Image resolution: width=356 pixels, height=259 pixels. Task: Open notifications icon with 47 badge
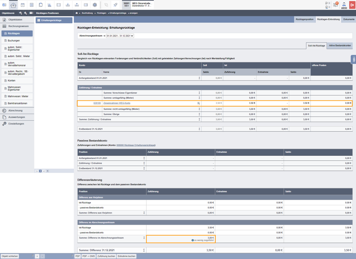click(336, 5)
